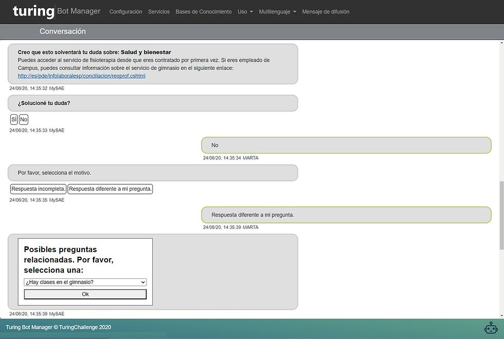
Task: Click the Conversación header text
Action: (63, 31)
